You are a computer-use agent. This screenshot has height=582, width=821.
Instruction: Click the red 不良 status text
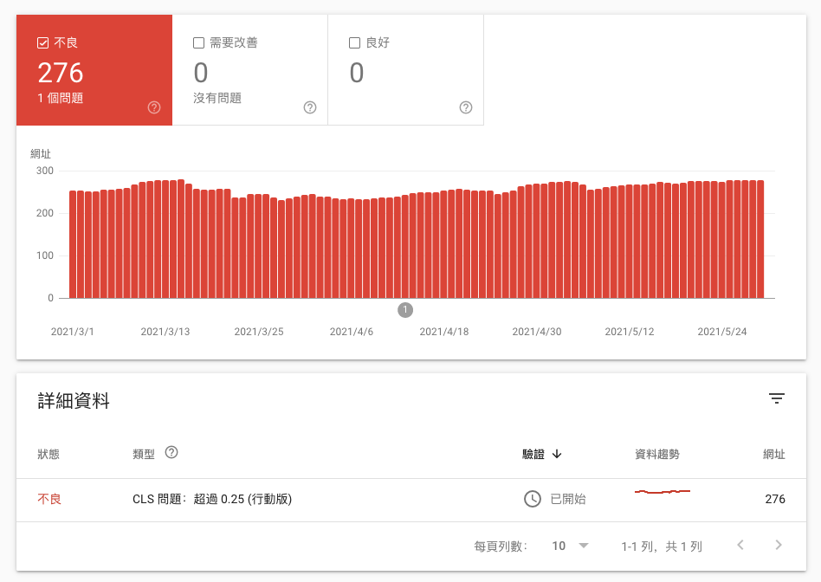(49, 499)
